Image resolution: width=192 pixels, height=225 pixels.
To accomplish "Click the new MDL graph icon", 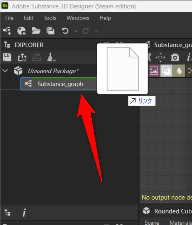I will (x=21, y=31).
